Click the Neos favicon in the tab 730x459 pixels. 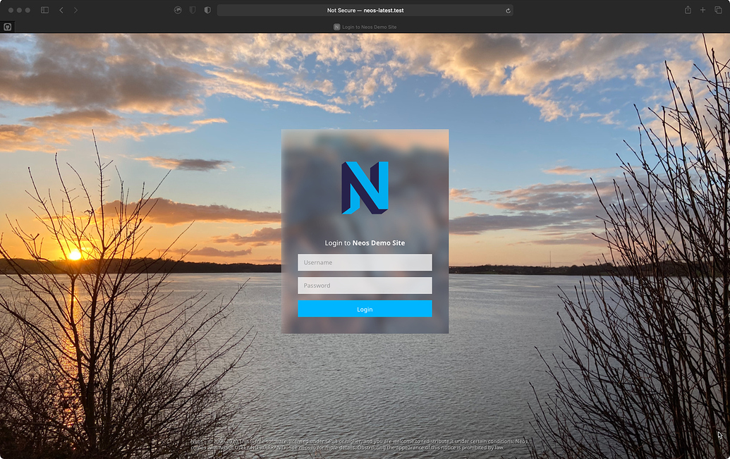coord(336,27)
